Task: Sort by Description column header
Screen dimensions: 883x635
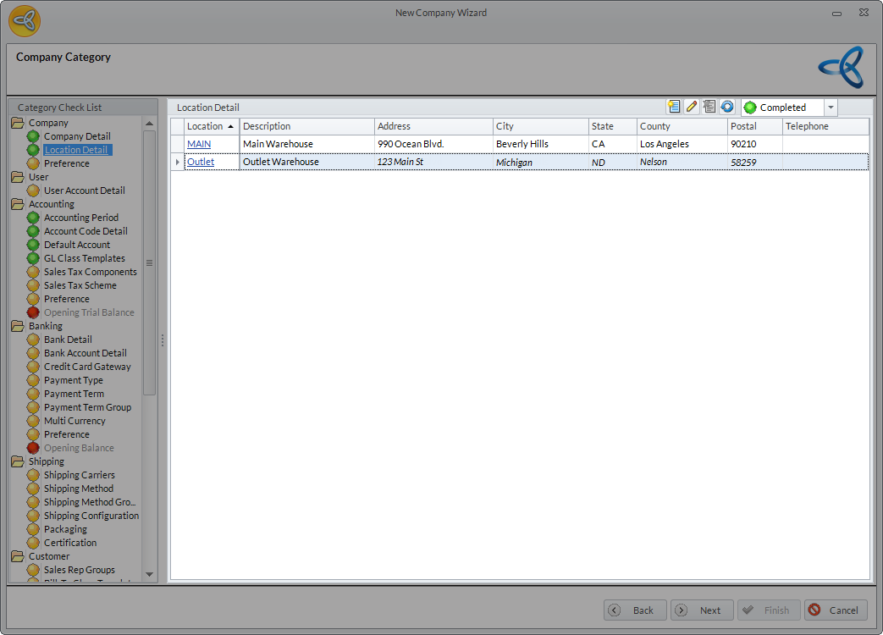Action: pos(307,126)
